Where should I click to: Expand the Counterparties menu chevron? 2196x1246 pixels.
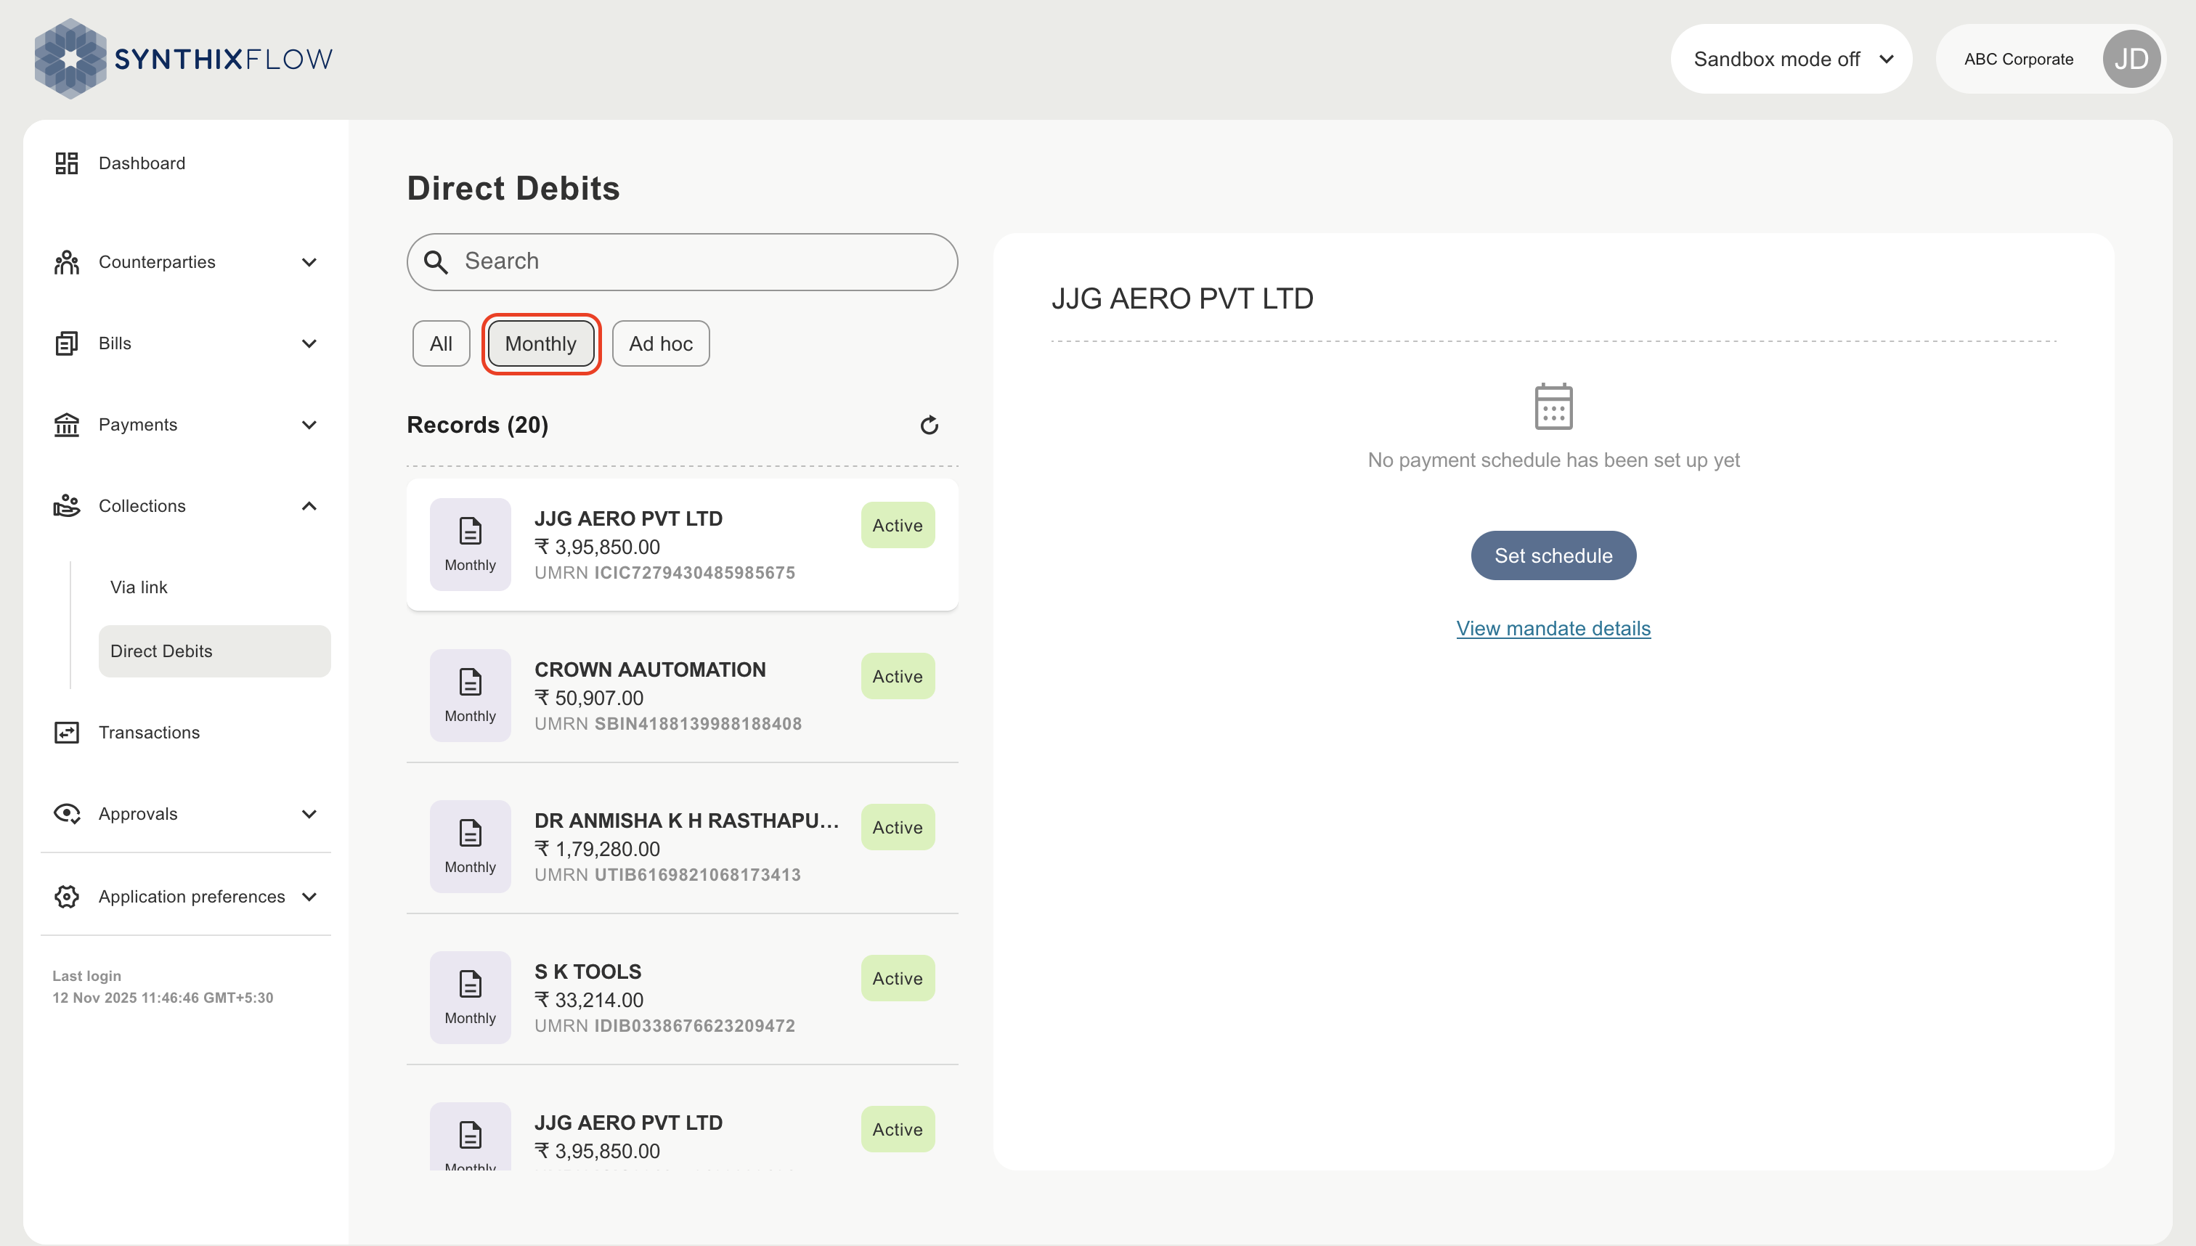310,263
